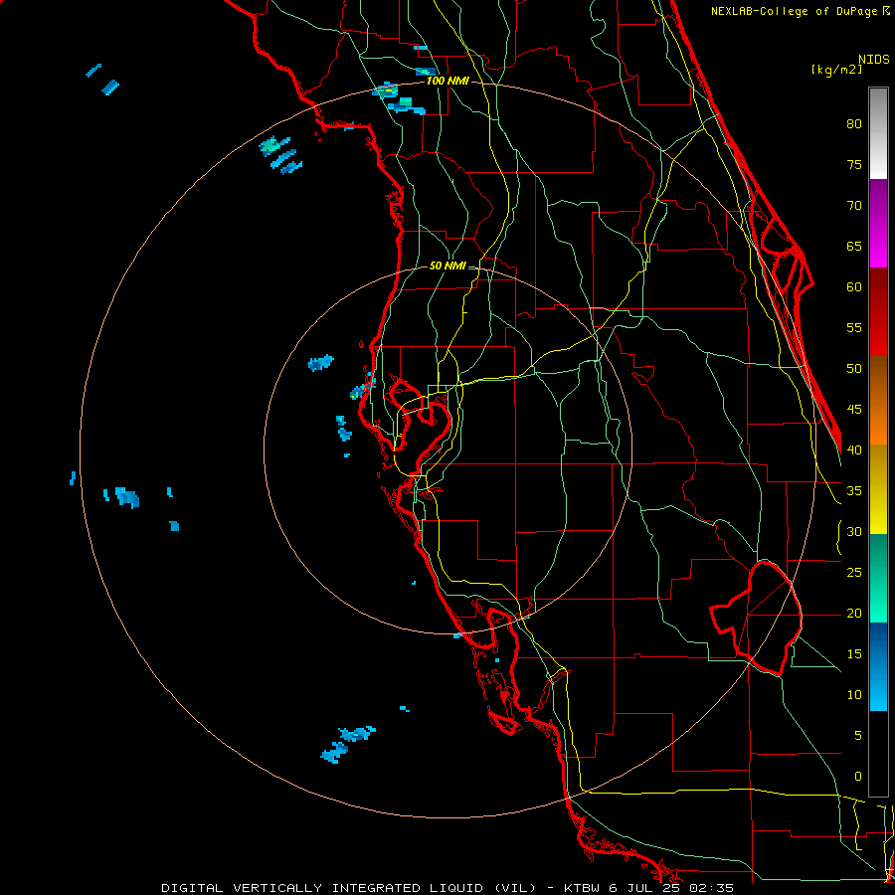The width and height of the screenshot is (895, 895).
Task: Click the 70 scale value
Action: [854, 206]
